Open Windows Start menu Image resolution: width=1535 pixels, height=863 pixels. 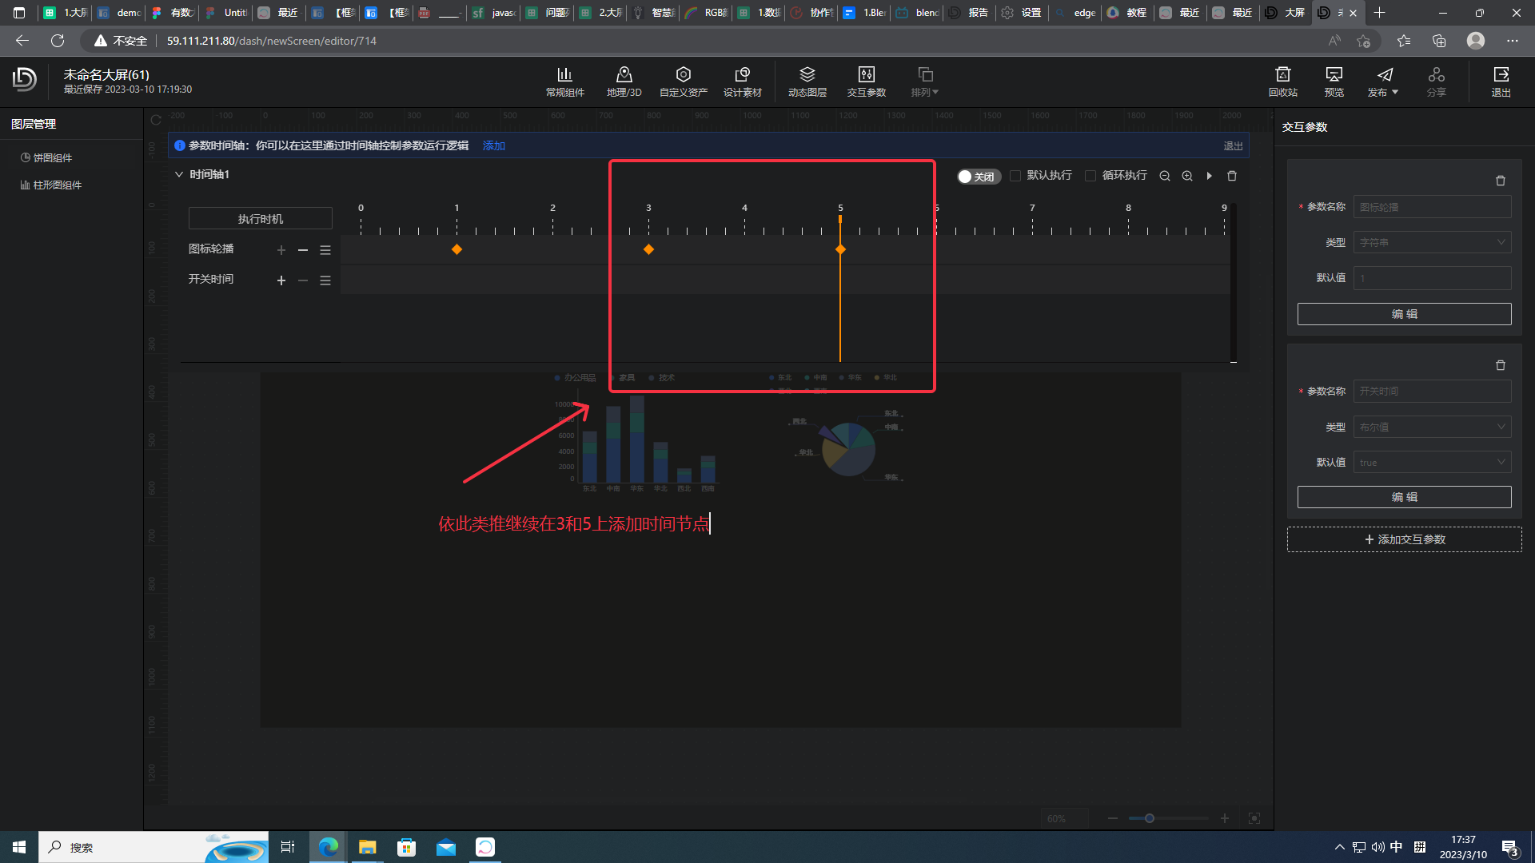pos(19,847)
